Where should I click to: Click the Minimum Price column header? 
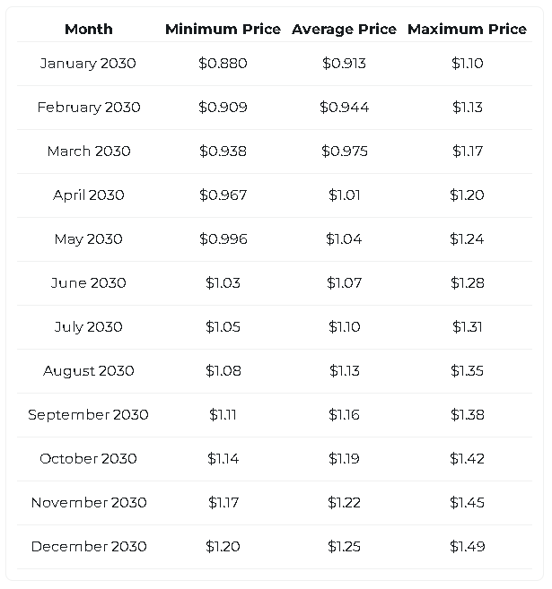coord(223,29)
